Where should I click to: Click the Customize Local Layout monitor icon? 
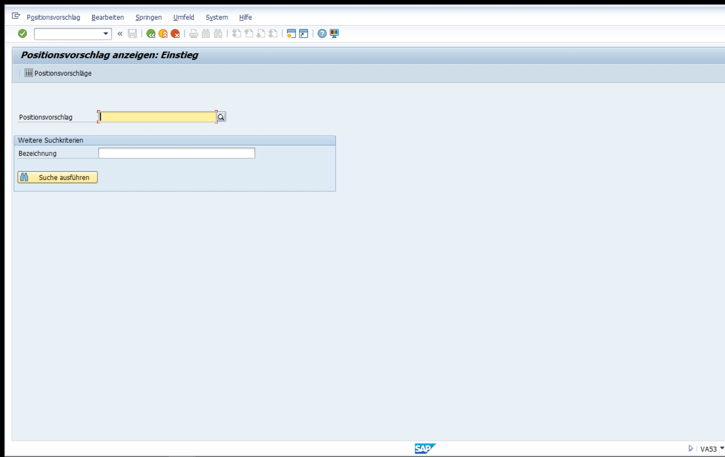[x=334, y=33]
